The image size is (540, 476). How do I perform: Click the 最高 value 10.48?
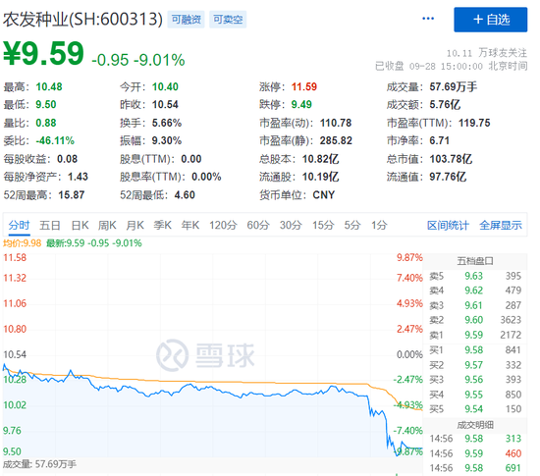(x=49, y=86)
